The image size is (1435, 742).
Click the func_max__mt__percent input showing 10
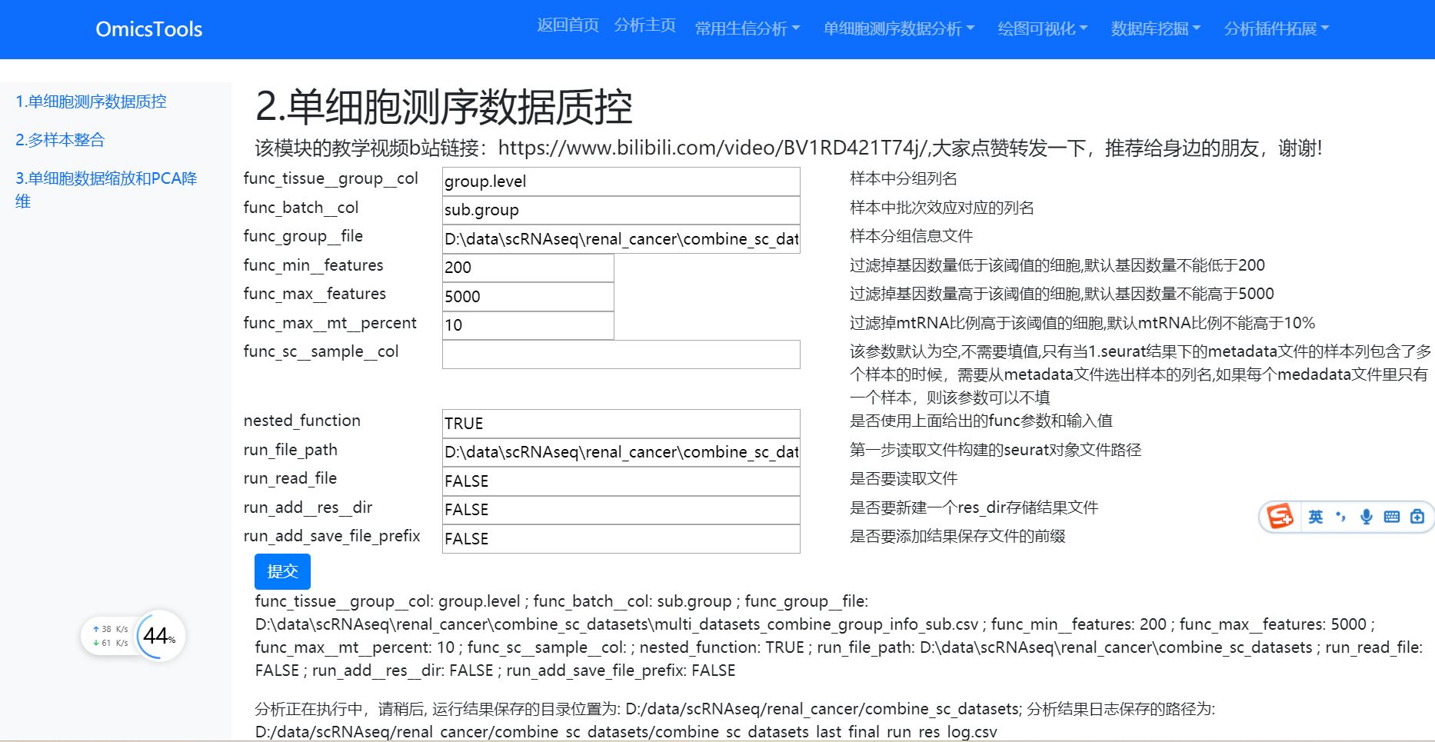(528, 325)
